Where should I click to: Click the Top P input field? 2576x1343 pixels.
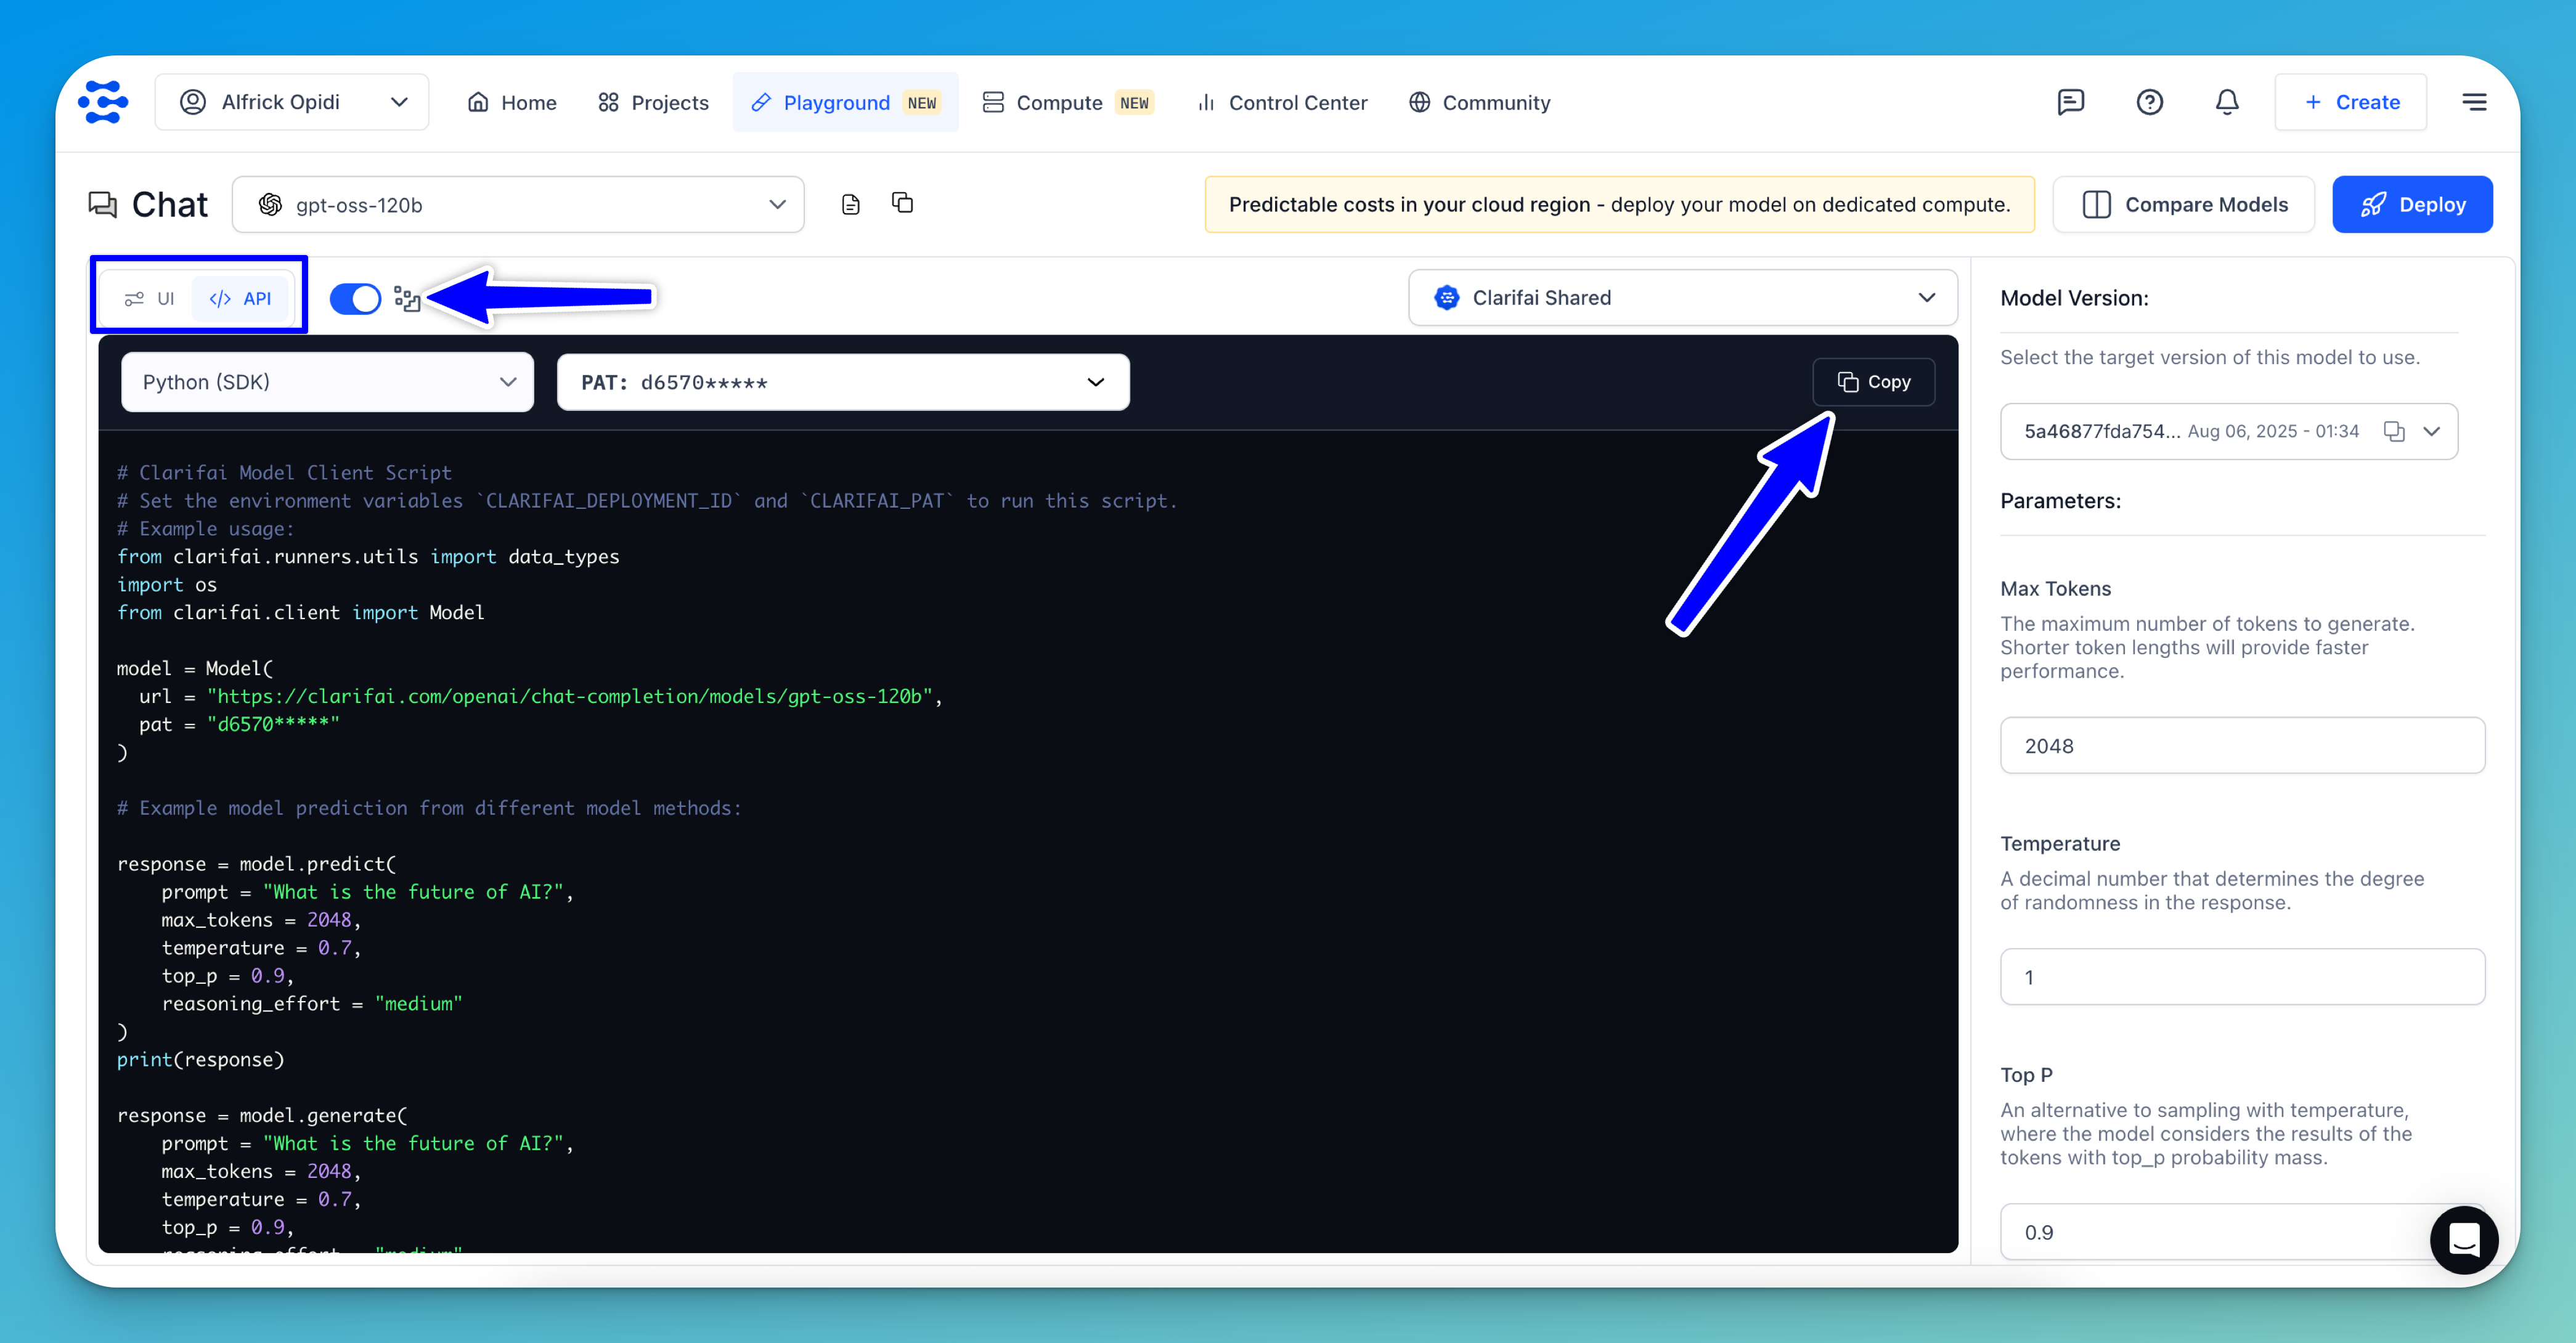(2242, 1232)
